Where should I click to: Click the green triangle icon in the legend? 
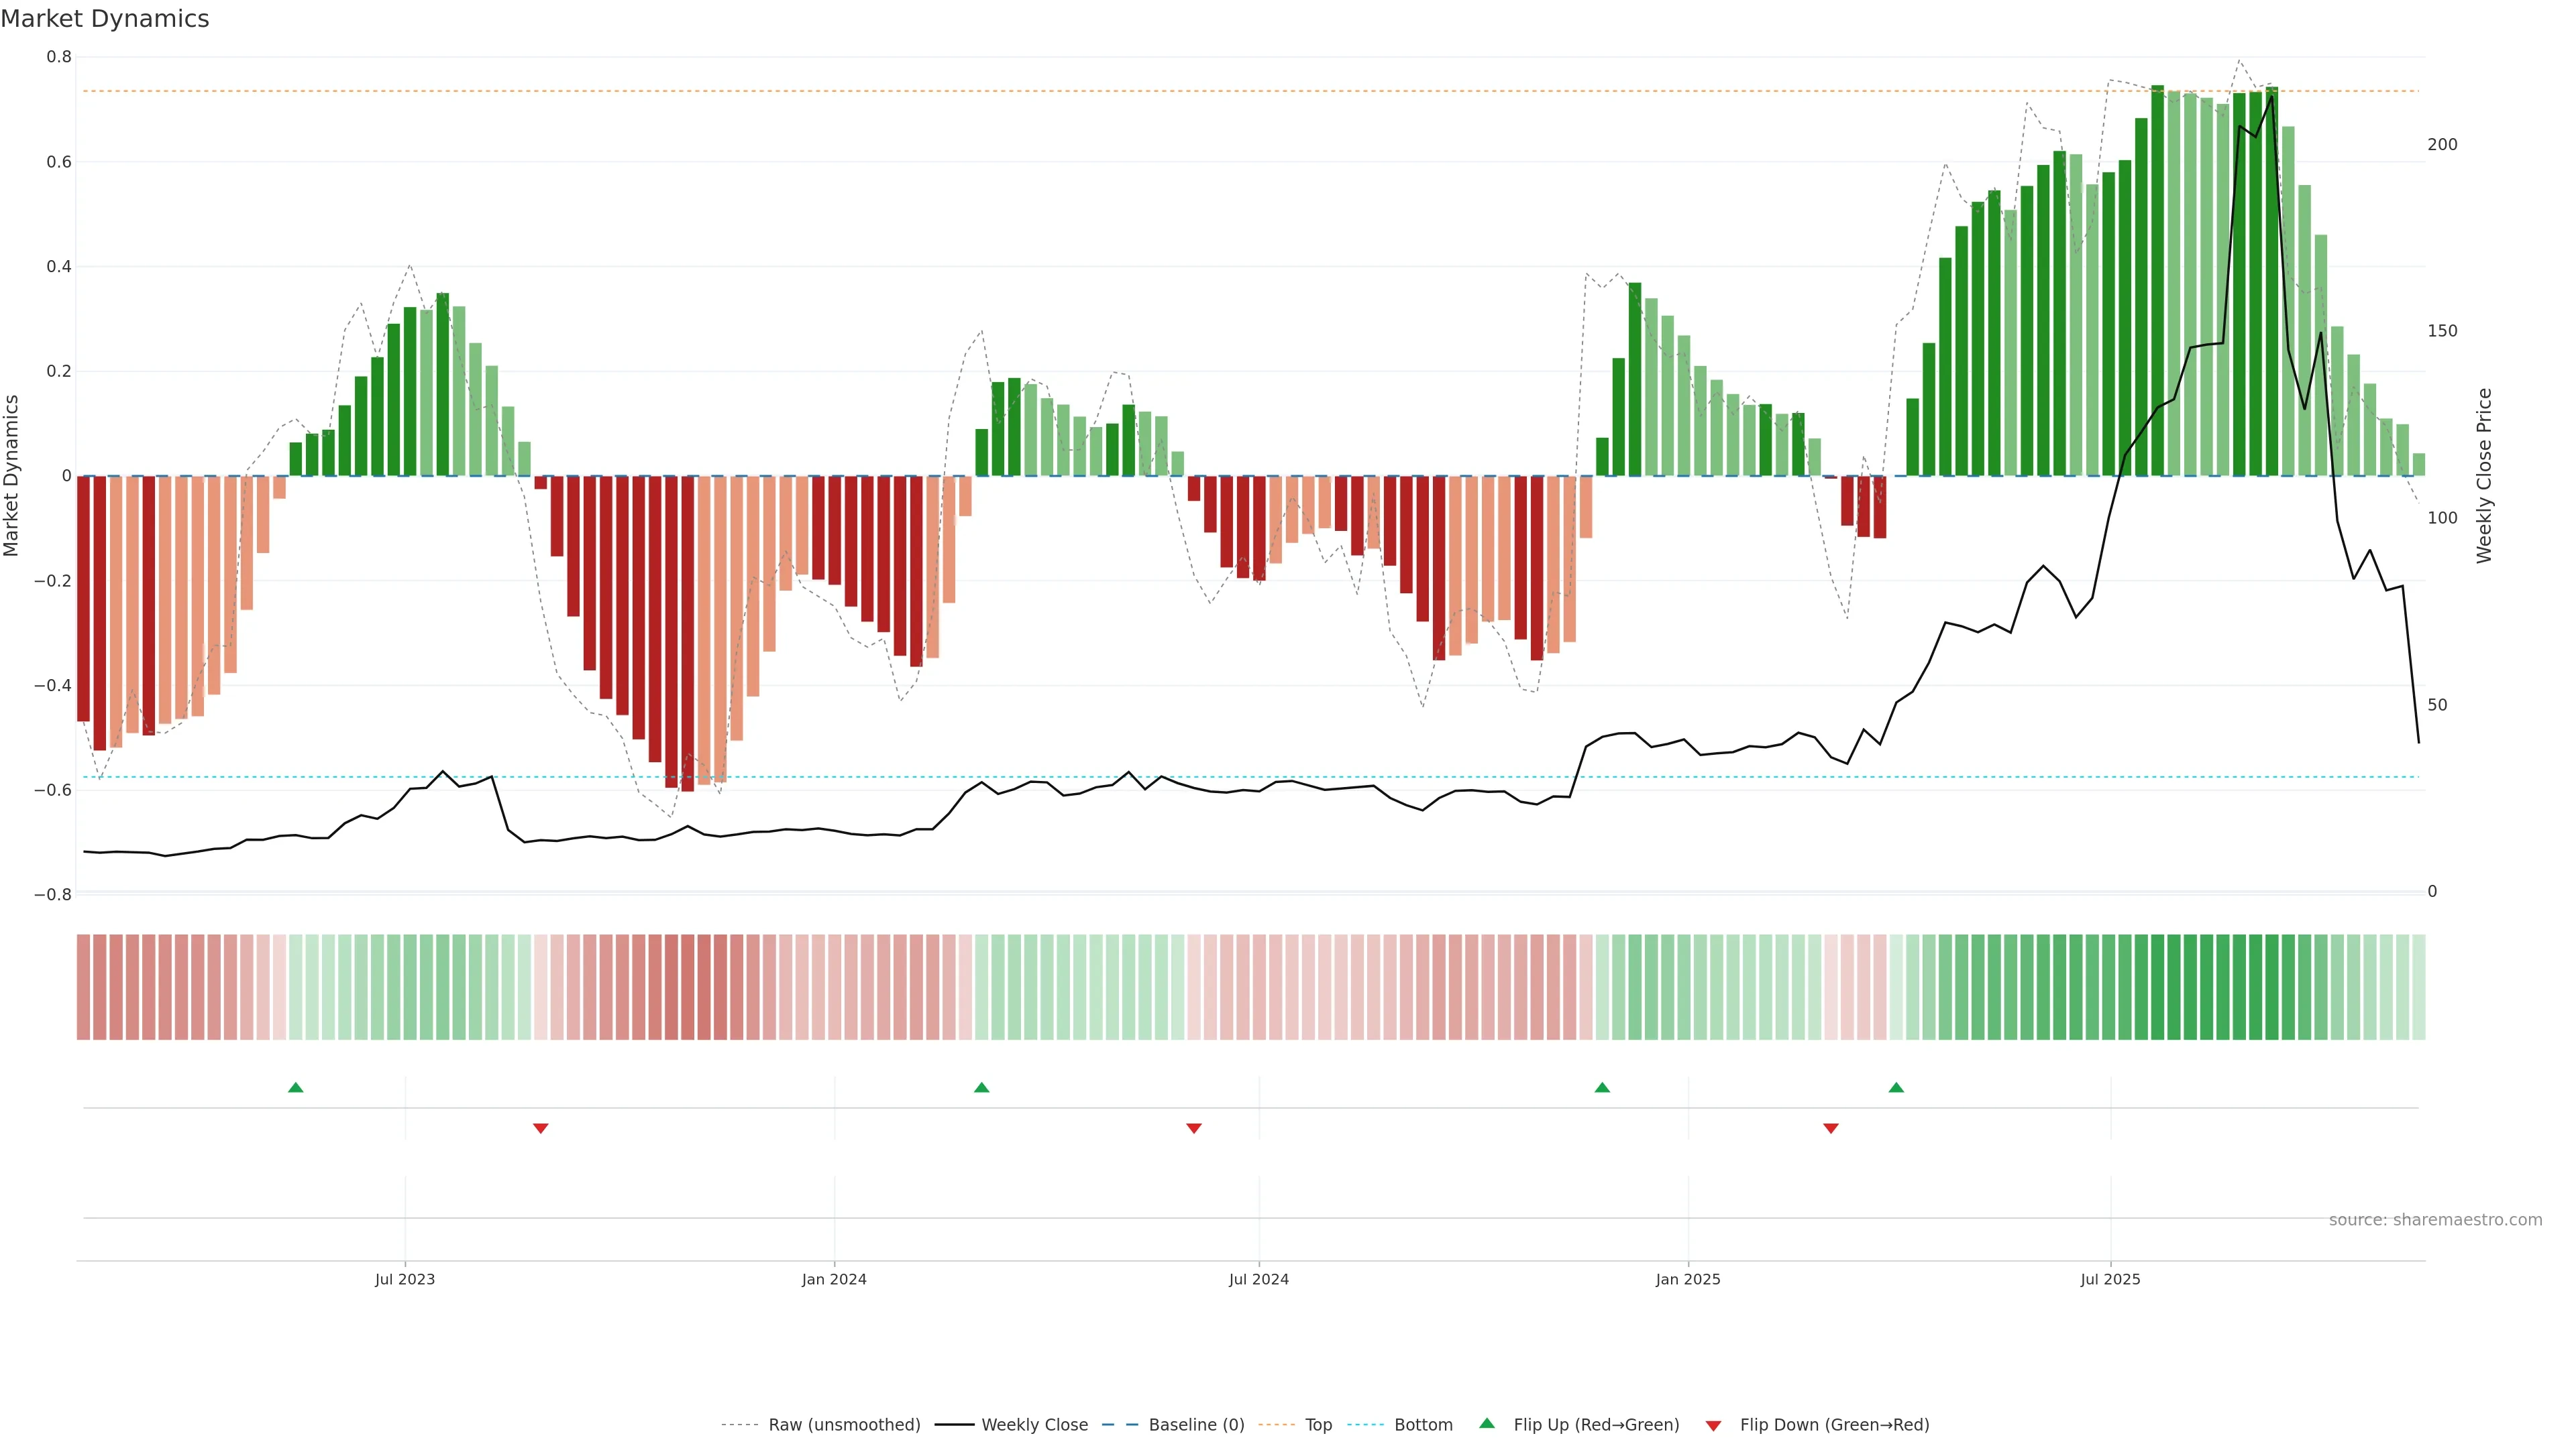[x=1487, y=1423]
